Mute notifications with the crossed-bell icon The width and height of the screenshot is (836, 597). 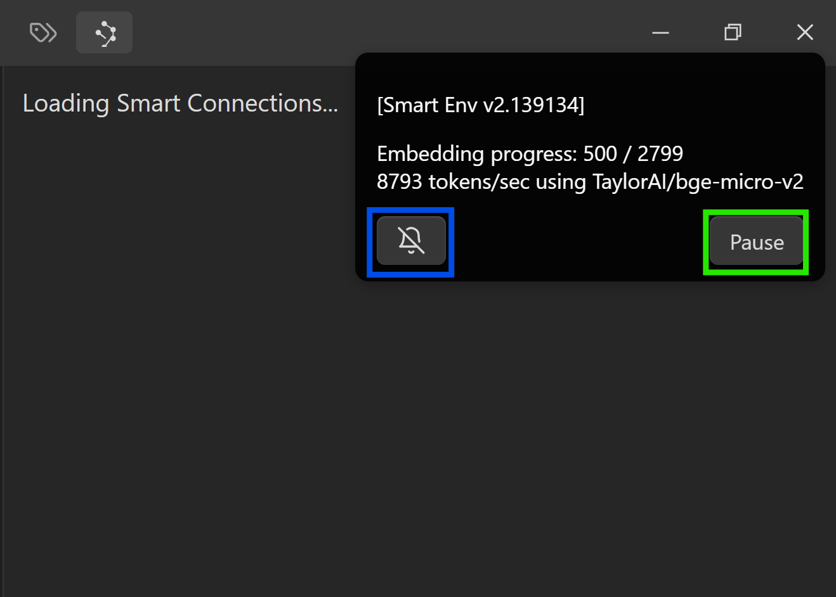(x=411, y=241)
